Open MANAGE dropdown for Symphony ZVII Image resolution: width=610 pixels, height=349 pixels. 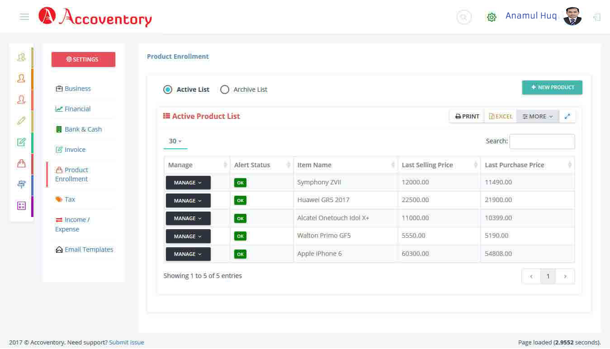click(188, 183)
